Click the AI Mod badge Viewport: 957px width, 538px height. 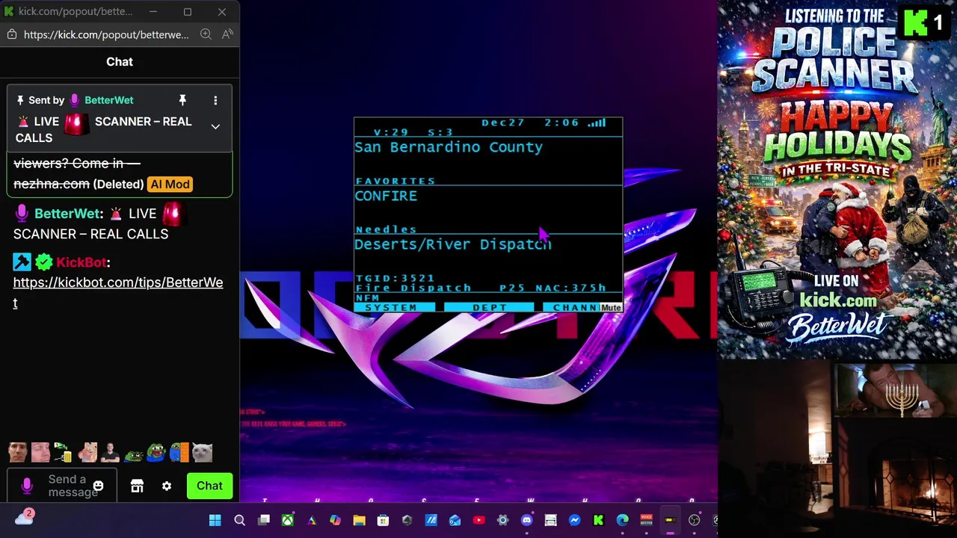170,184
